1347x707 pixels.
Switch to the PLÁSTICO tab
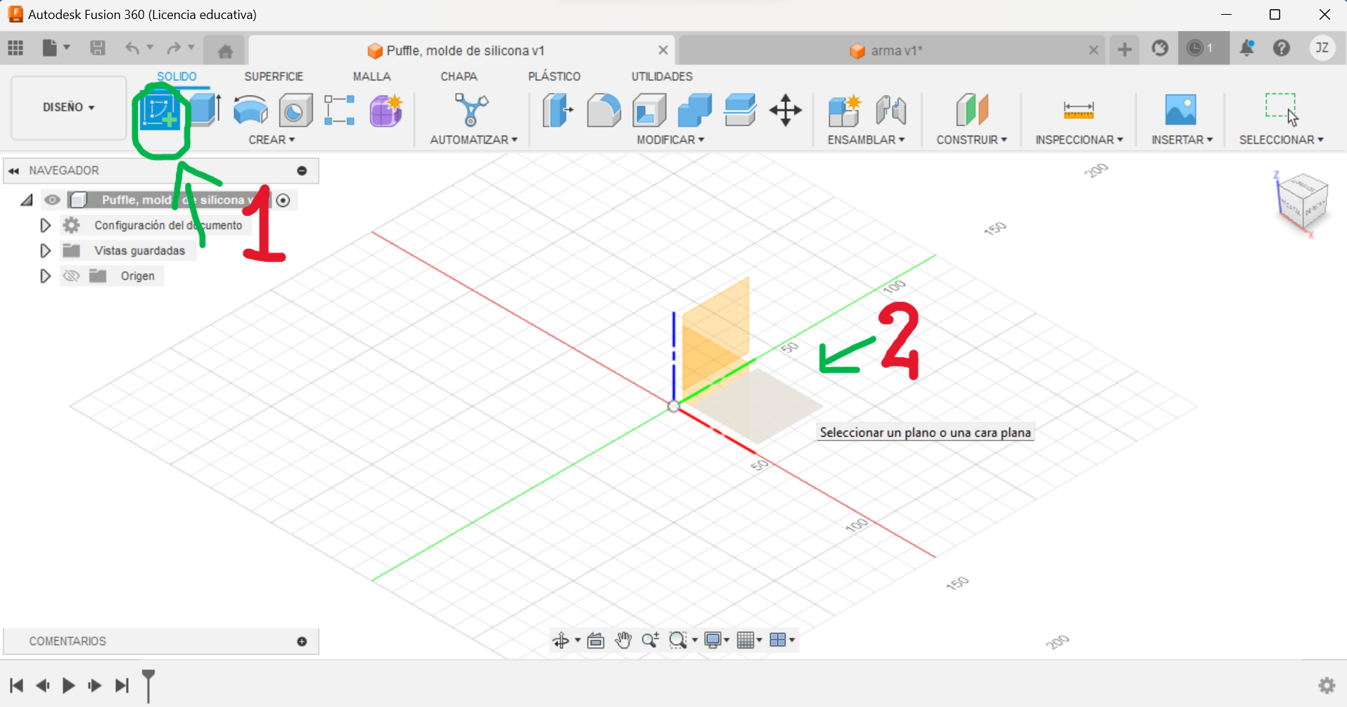554,77
